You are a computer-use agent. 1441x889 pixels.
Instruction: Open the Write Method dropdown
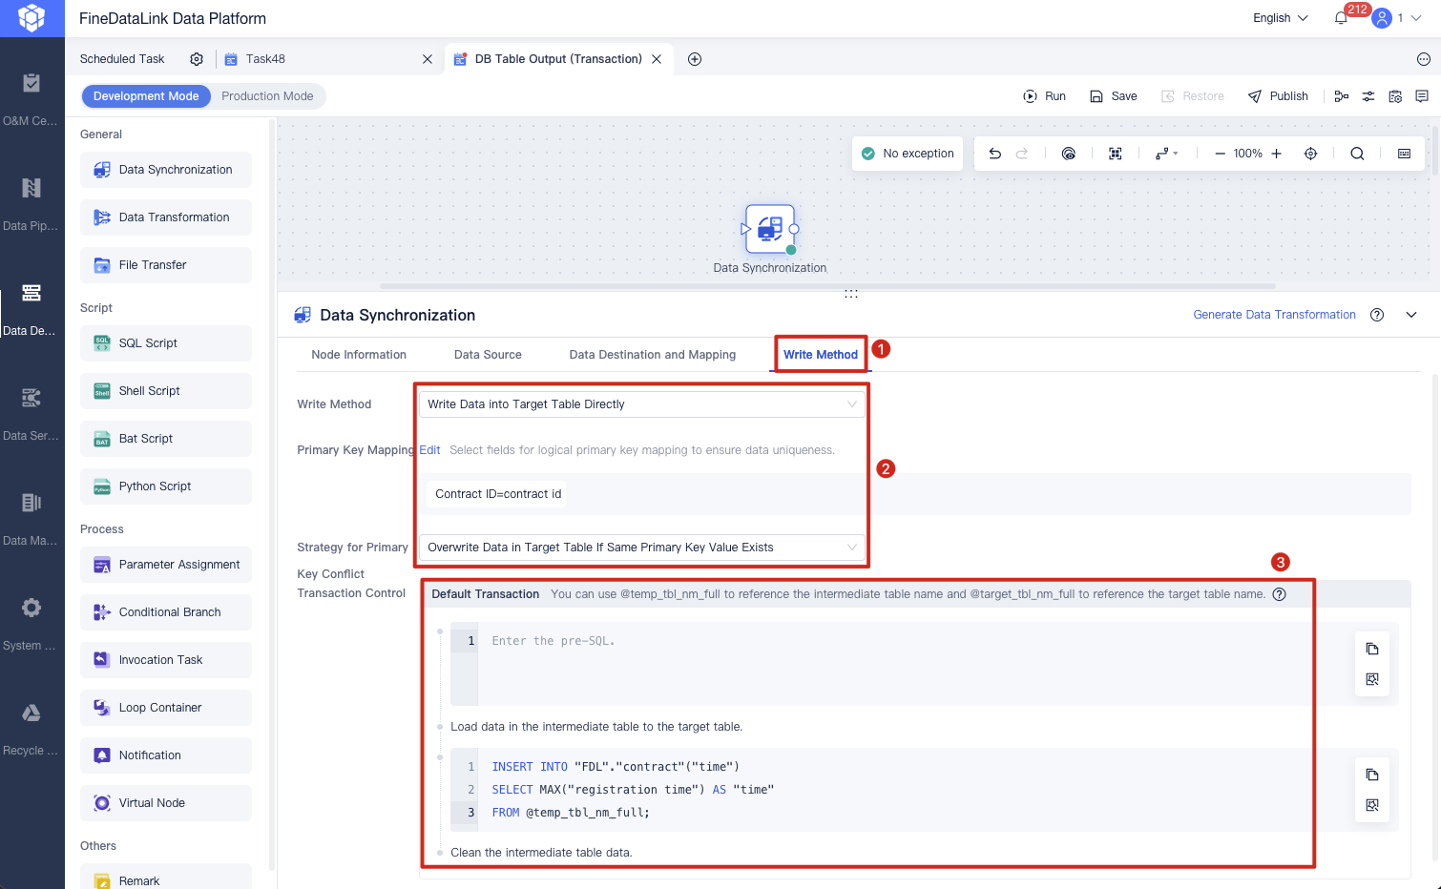pos(642,404)
